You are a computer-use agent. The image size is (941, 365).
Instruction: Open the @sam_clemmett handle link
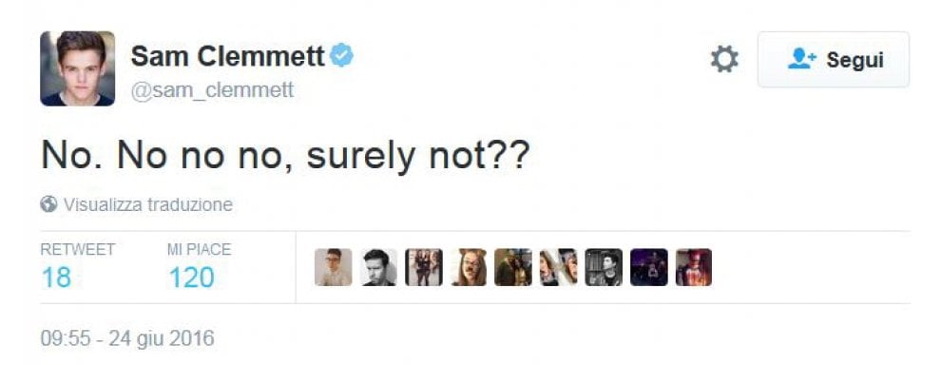pyautogui.click(x=213, y=90)
